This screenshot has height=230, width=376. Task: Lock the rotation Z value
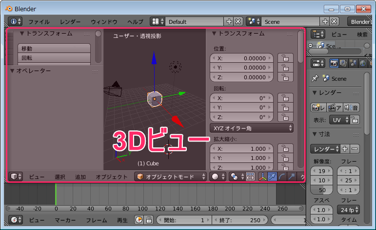pyautogui.click(x=285, y=117)
